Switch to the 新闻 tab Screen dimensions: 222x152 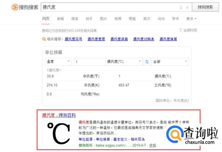pos(60,19)
